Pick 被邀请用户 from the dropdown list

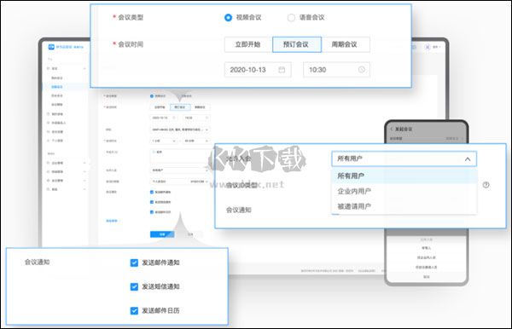404,206
